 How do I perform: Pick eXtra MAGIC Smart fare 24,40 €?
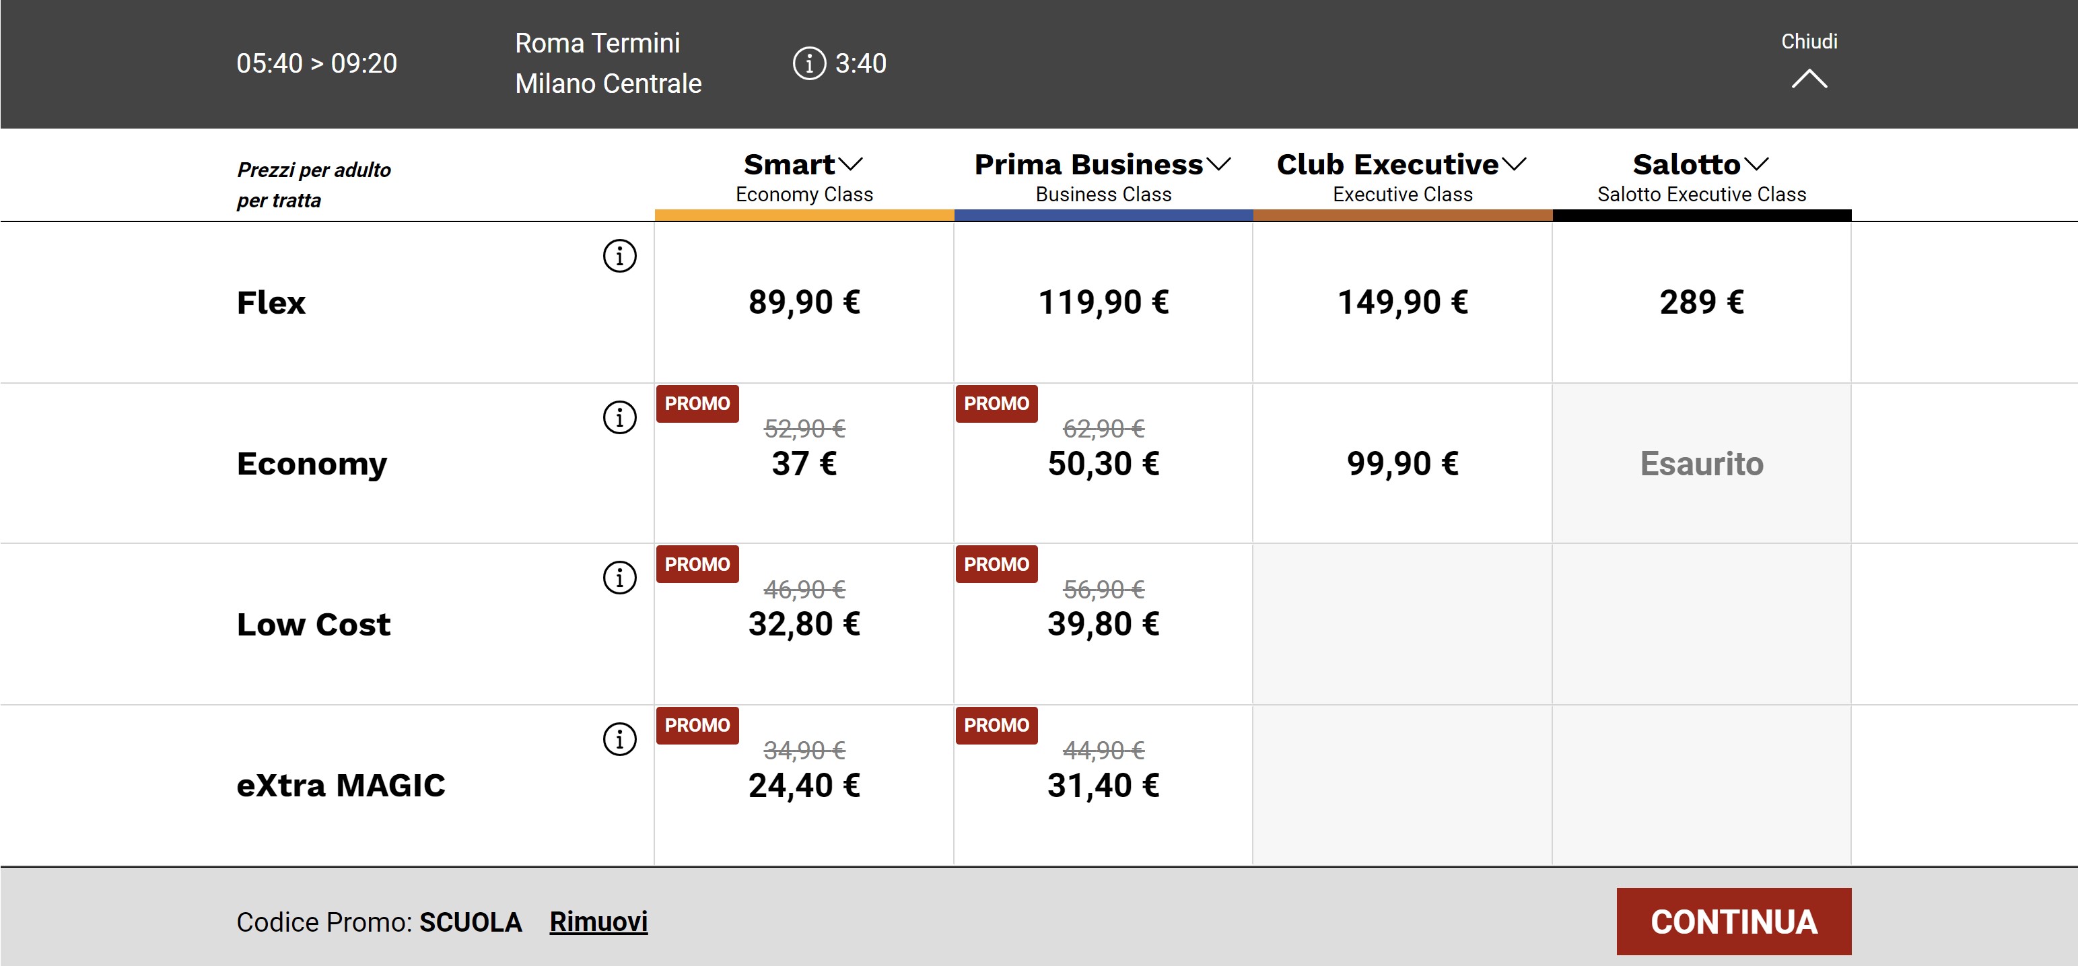pos(804,785)
